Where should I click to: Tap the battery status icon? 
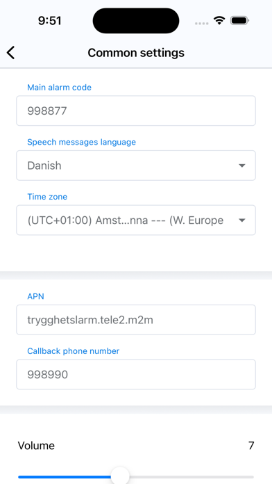[x=239, y=21]
